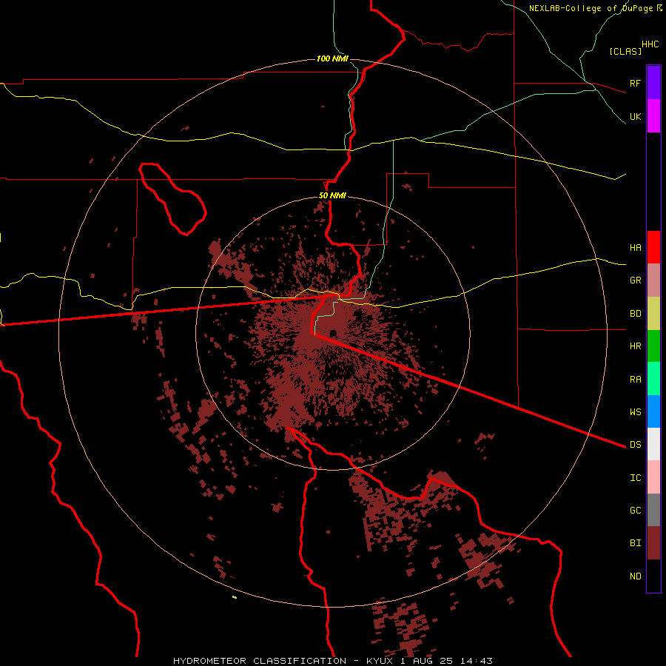The height and width of the screenshot is (666, 666).
Task: Click the [CLAS] units label
Action: point(625,52)
